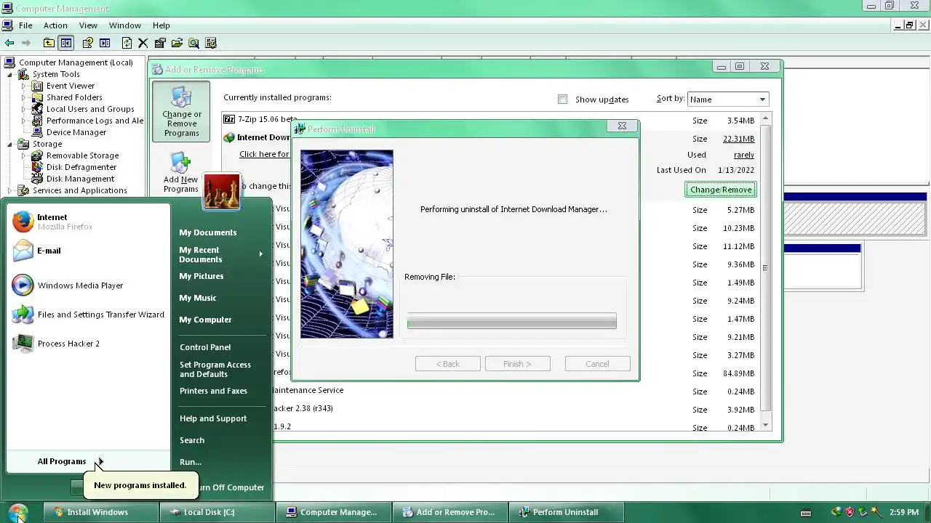The width and height of the screenshot is (931, 523).
Task: Click the Start orb button
Action: pyautogui.click(x=18, y=512)
